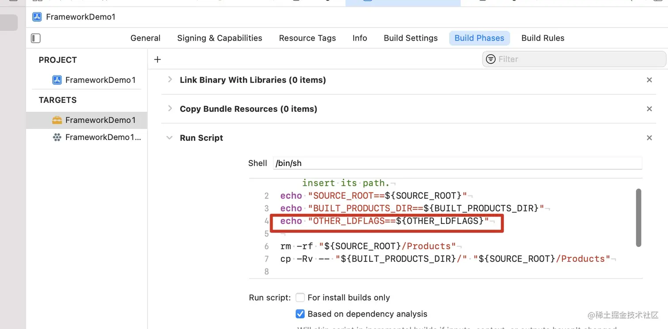Delete the Run Script phase
The height and width of the screenshot is (329, 668).
(649, 138)
